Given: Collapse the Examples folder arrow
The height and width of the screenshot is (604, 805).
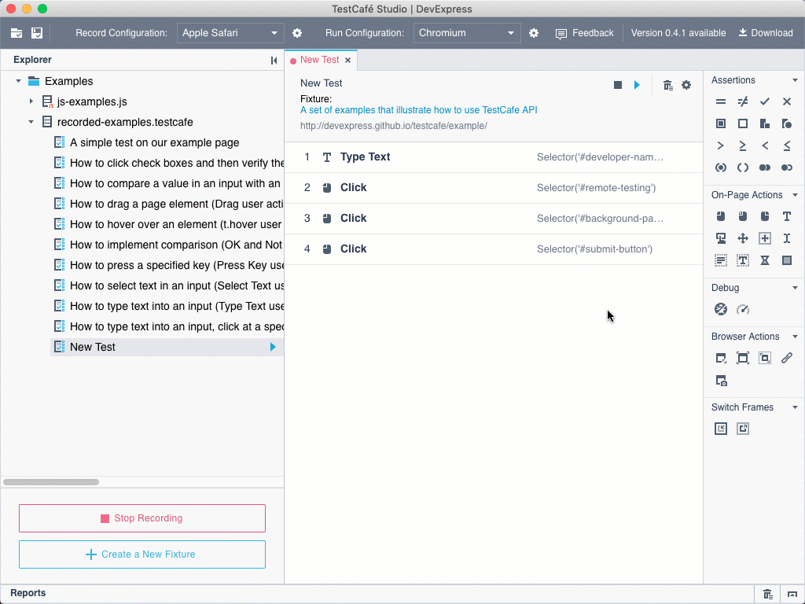Looking at the screenshot, I should 19,81.
